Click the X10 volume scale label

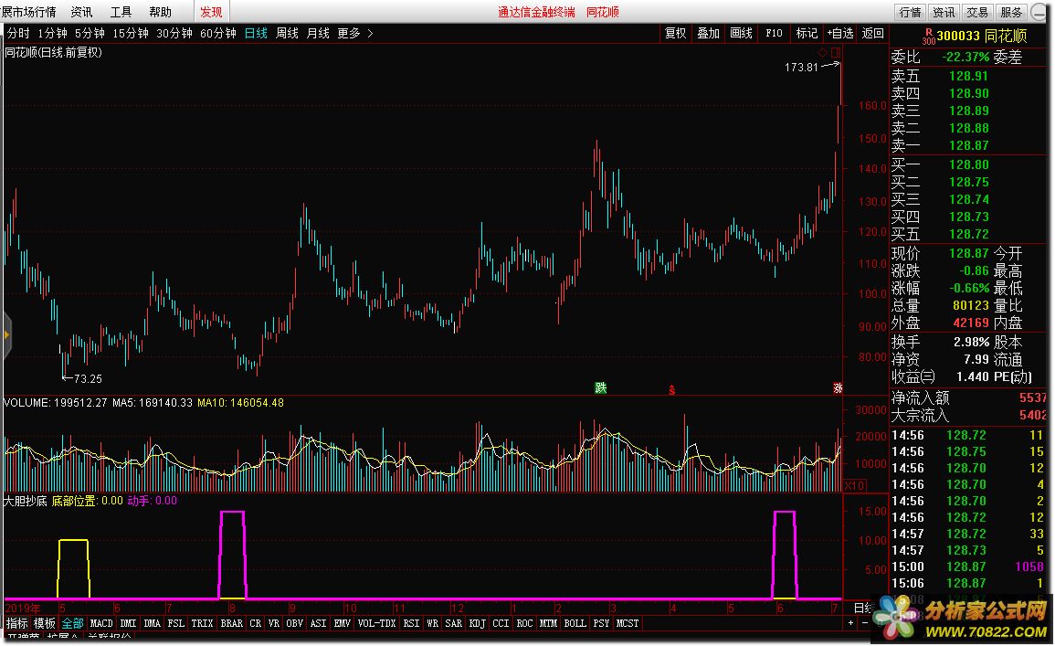coord(854,485)
